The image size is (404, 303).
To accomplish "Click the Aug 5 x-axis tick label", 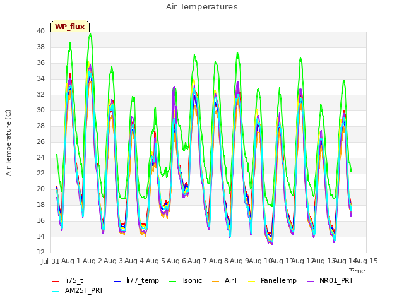I will [156, 261].
